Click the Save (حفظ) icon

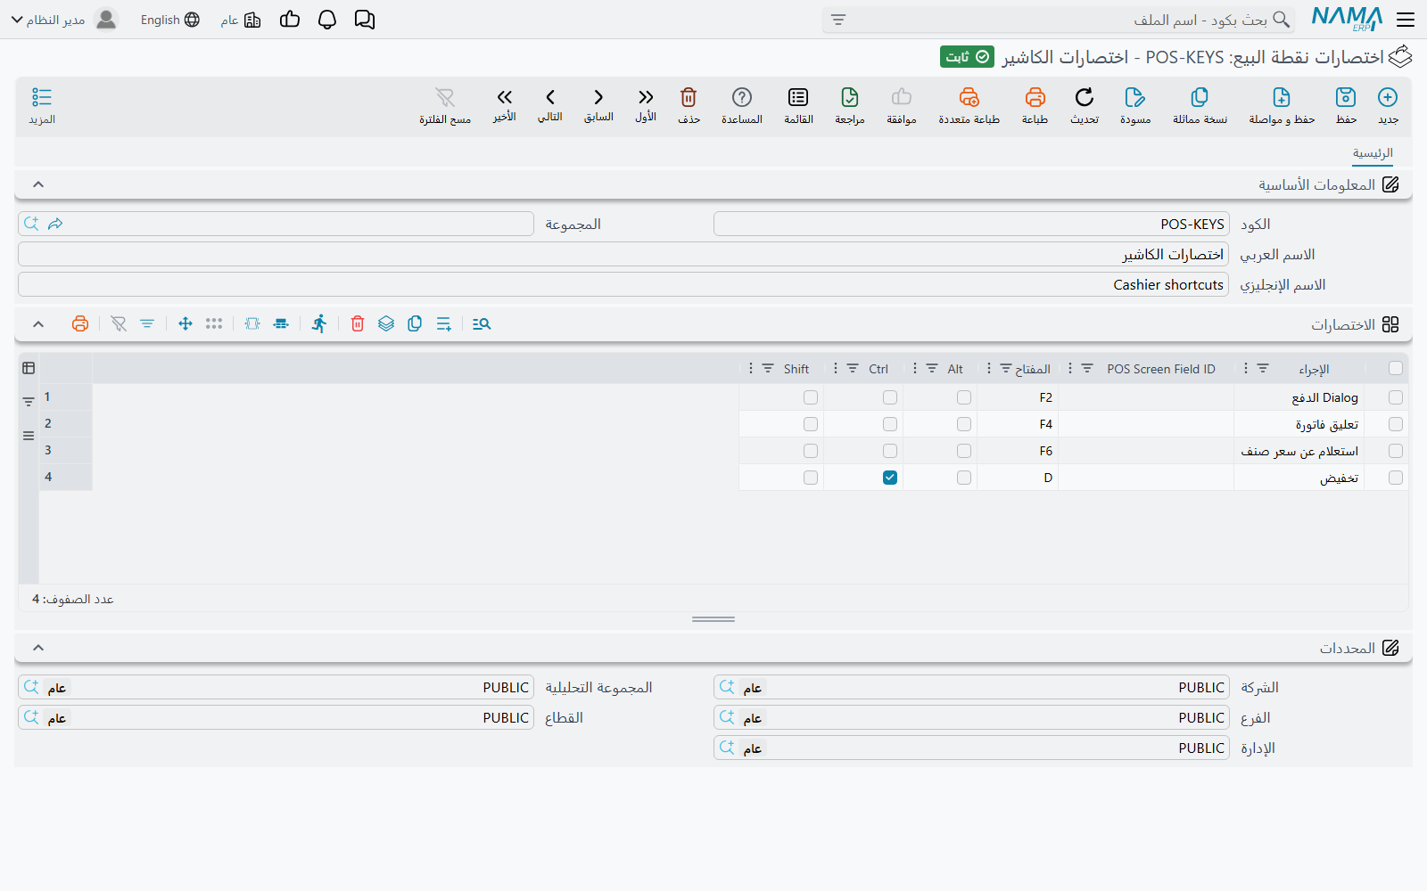point(1346,98)
